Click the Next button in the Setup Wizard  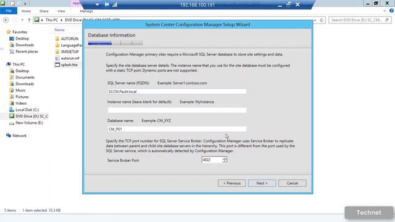pyautogui.click(x=262, y=183)
